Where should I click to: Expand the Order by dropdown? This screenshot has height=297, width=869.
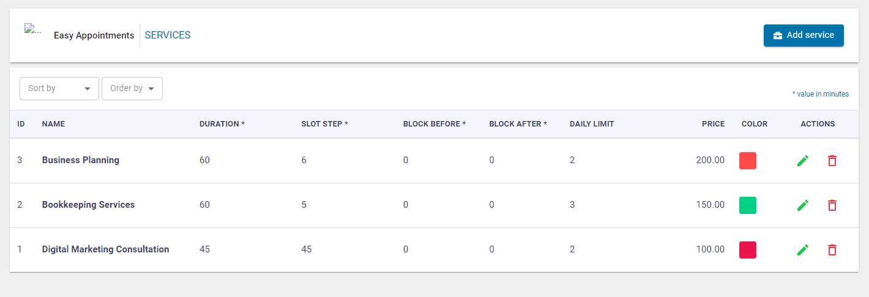pos(132,89)
